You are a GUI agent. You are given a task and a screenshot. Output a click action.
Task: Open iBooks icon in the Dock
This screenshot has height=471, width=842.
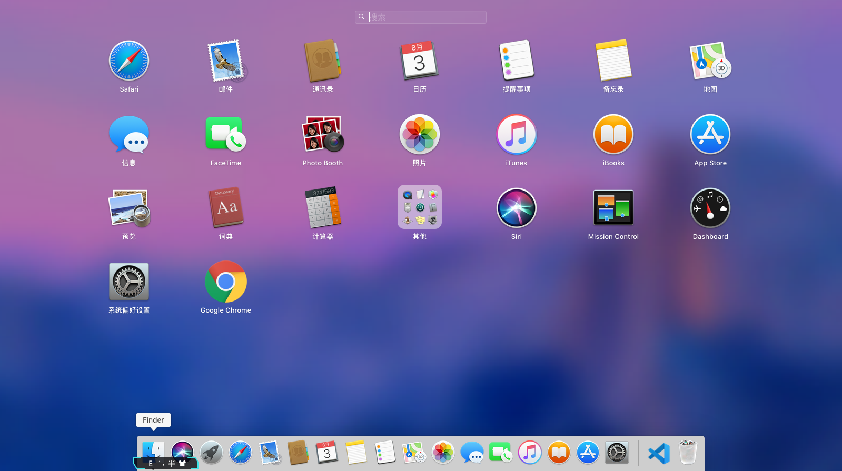point(559,452)
